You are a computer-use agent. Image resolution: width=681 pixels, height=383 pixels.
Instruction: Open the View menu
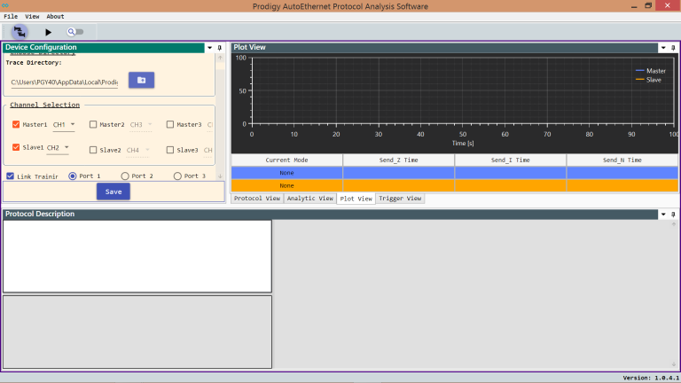(x=32, y=17)
